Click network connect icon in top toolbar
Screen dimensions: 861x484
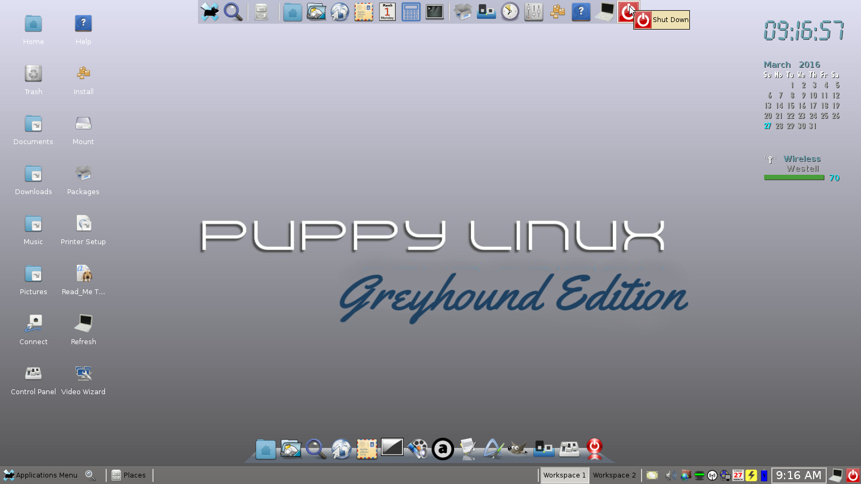pos(486,12)
